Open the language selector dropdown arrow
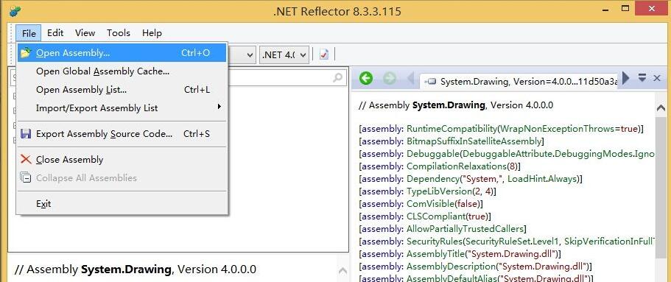The image size is (671, 282). [250, 54]
